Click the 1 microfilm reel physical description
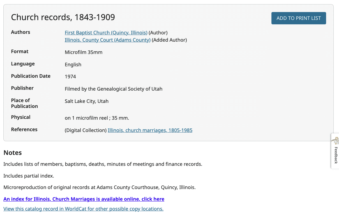Image resolution: width=339 pixels, height=217 pixels. (97, 118)
